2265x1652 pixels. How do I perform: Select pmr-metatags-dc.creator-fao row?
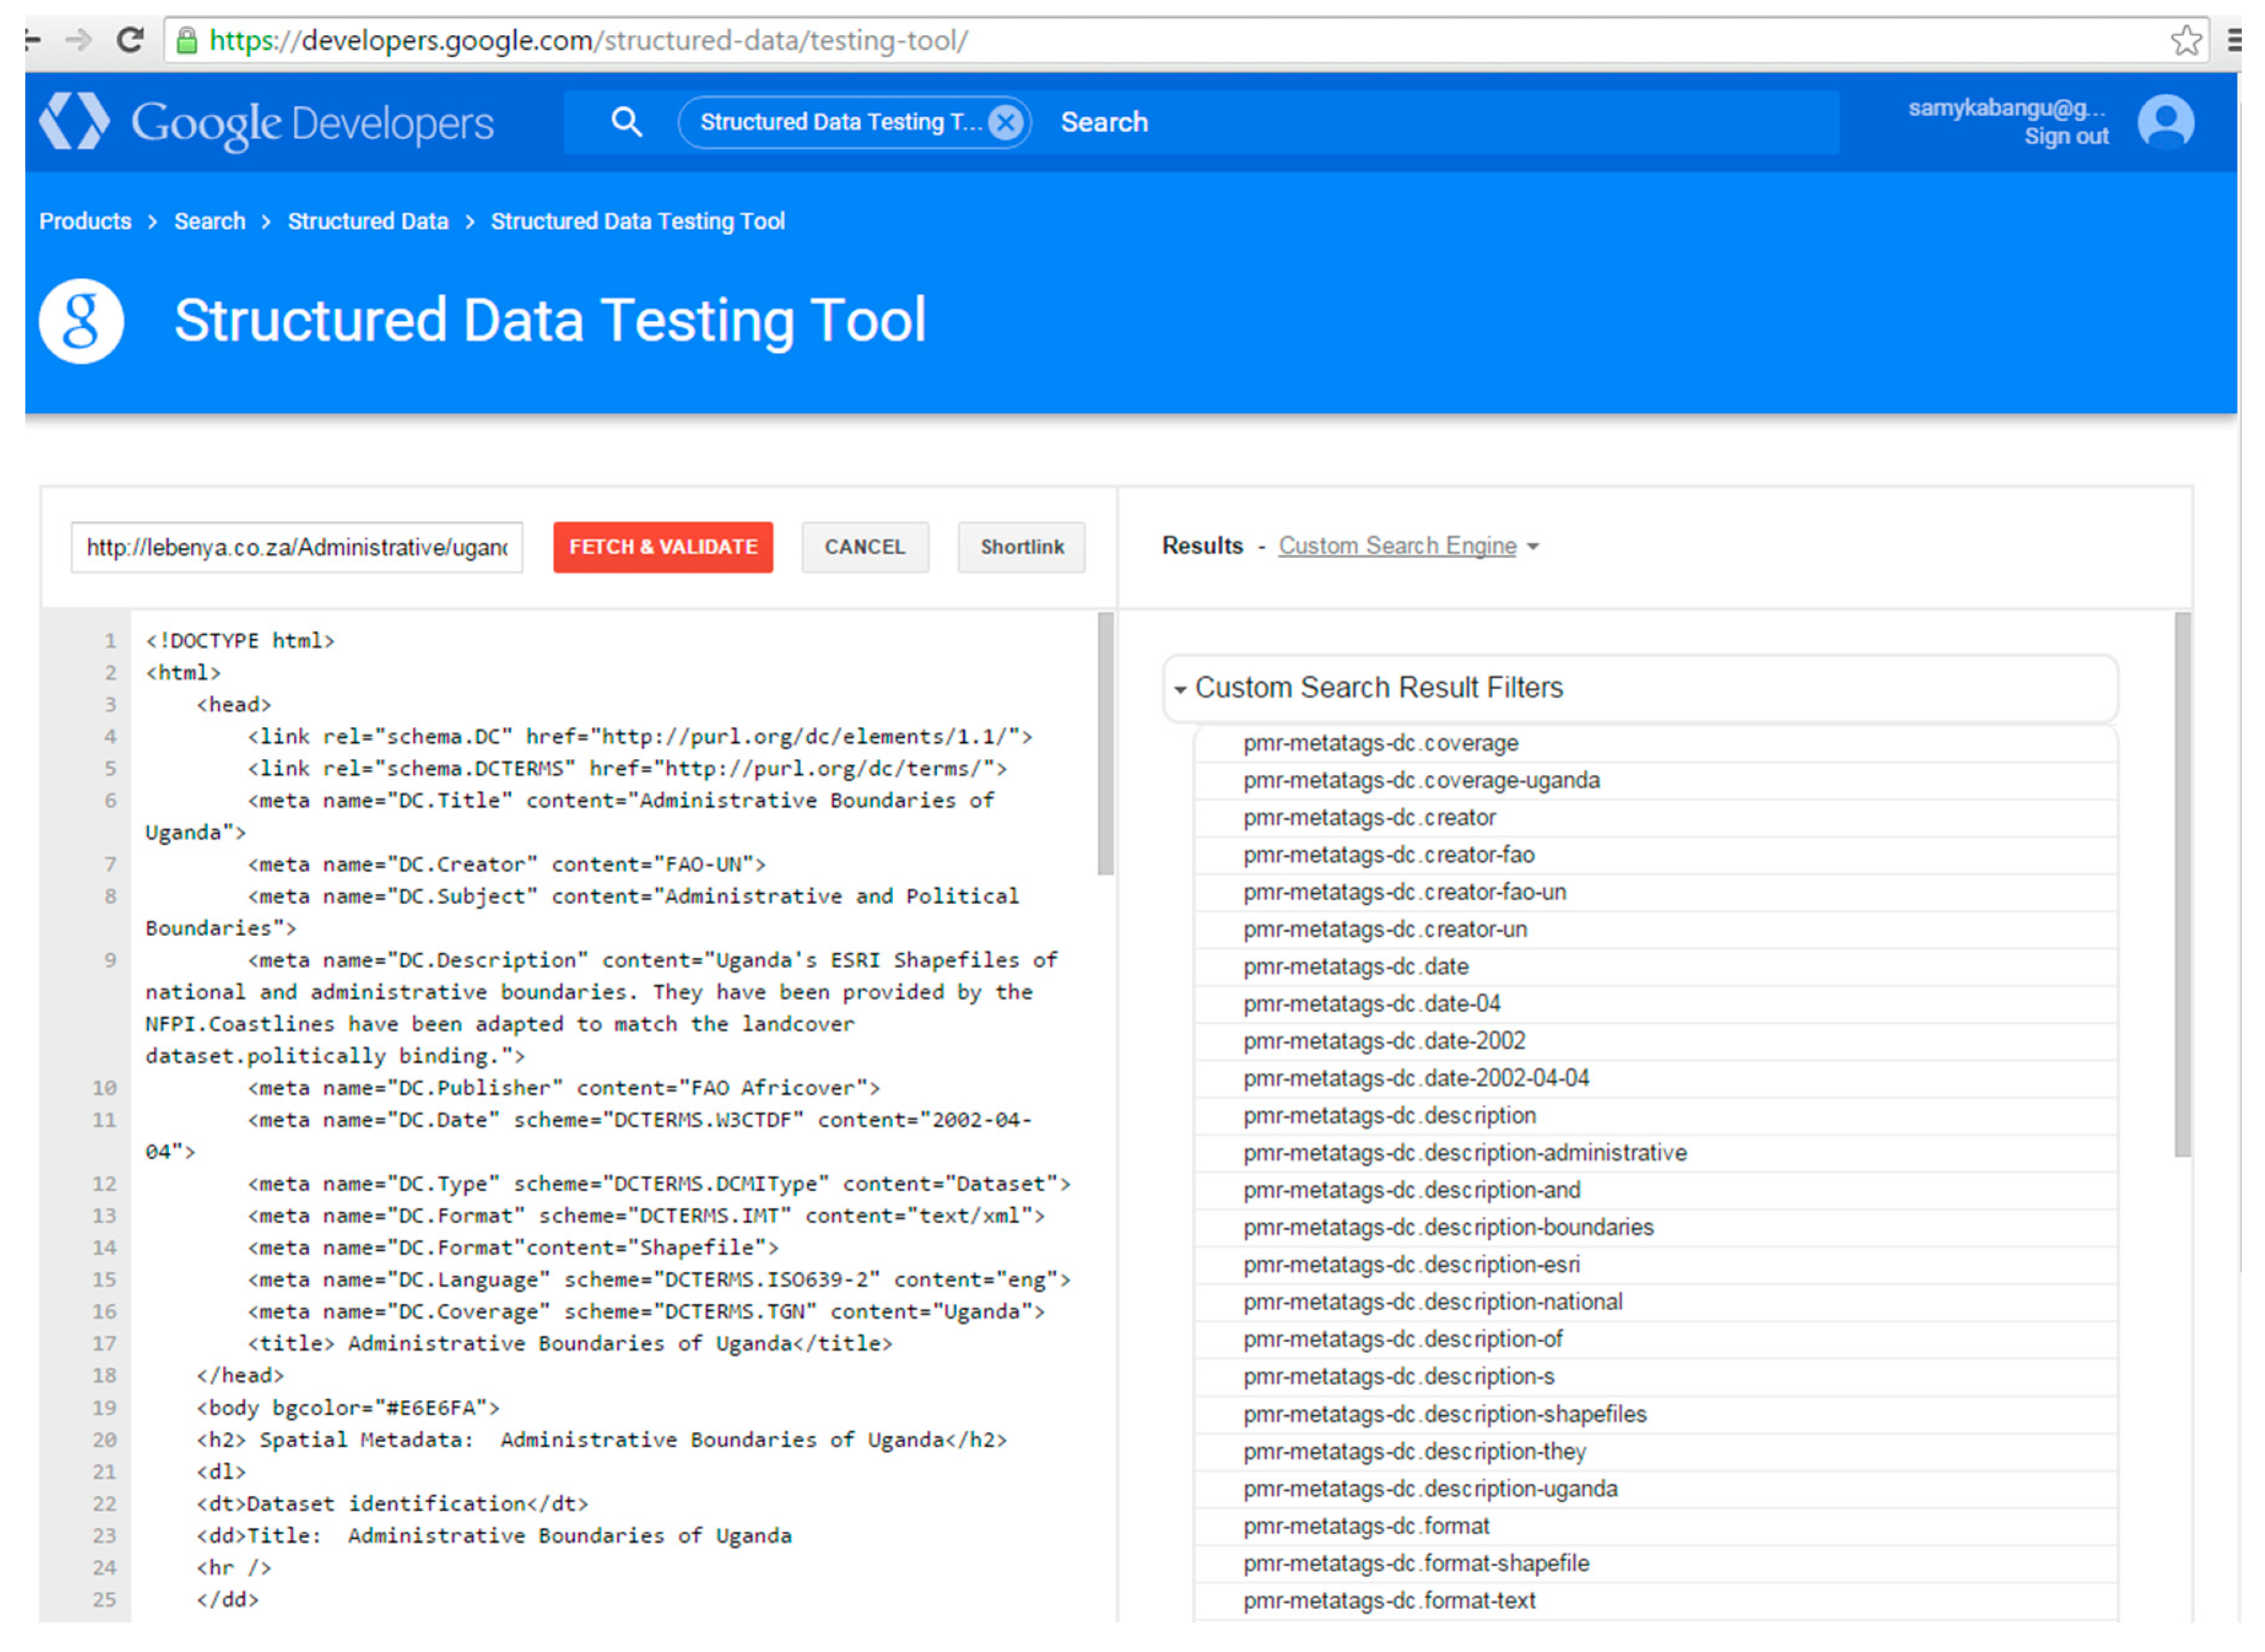pos(1655,855)
